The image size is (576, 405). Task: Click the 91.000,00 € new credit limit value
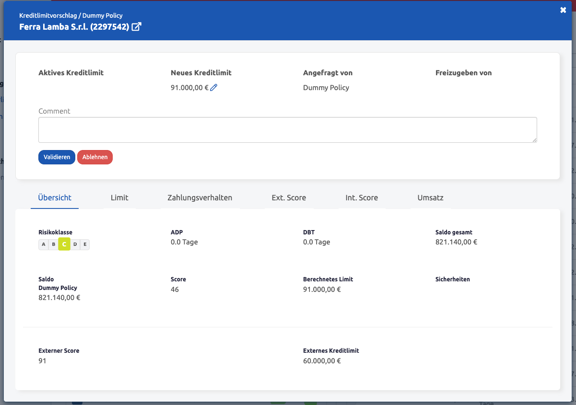click(x=189, y=88)
